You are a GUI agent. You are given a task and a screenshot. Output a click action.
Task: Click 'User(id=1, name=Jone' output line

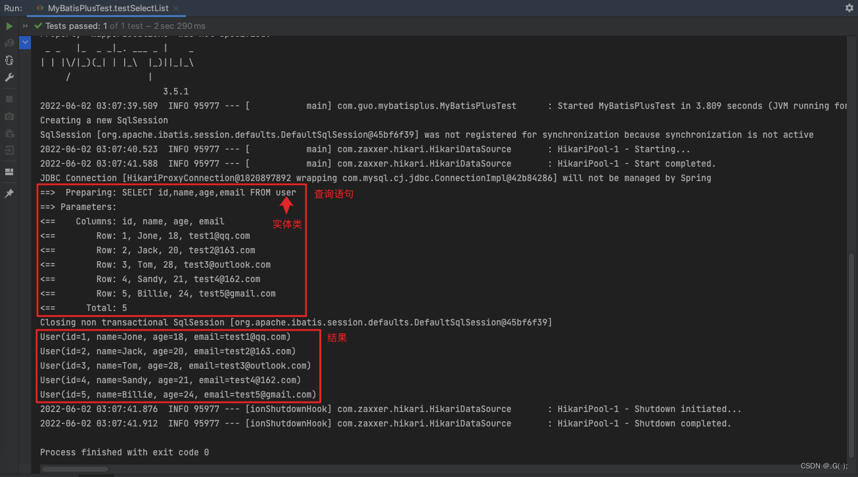coord(166,337)
